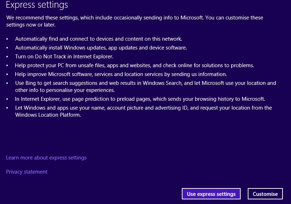Click 'Turn on Do Not Track' item
Screen dimensions: 291x204
pyautogui.click(x=64, y=57)
